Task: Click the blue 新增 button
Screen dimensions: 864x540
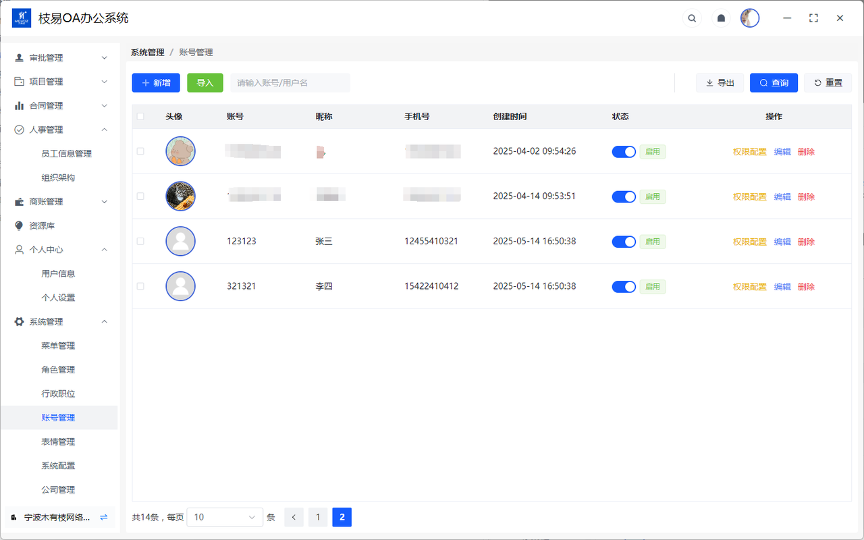Action: click(156, 83)
